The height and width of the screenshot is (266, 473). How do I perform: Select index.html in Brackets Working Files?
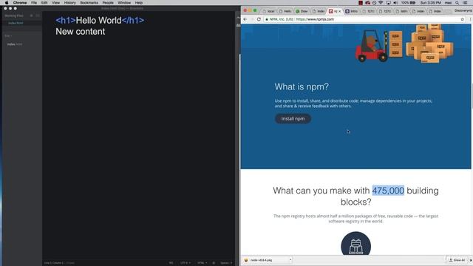click(16, 23)
